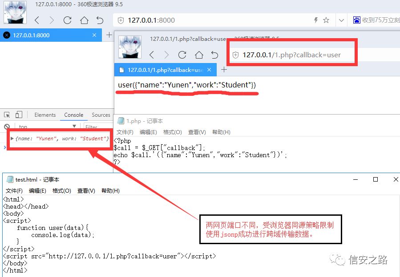Open the Baidu paw bookmark
This screenshot has width=400, height=277.
pyautogui.click(x=356, y=20)
